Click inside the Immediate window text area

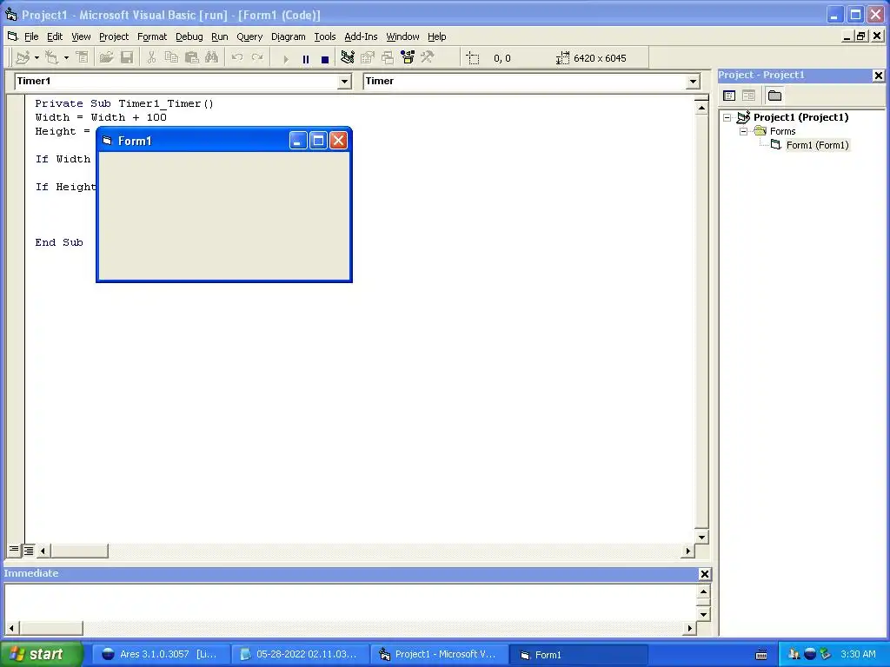[350, 603]
